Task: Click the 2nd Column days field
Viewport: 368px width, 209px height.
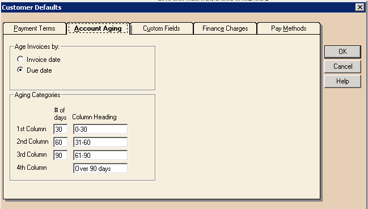Action: (x=60, y=142)
